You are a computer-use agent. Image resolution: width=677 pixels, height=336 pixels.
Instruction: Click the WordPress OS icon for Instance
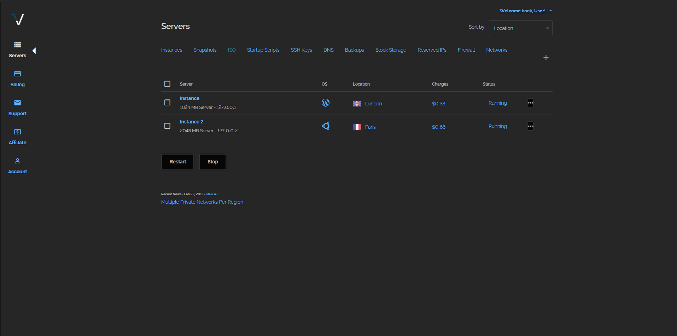tap(325, 103)
